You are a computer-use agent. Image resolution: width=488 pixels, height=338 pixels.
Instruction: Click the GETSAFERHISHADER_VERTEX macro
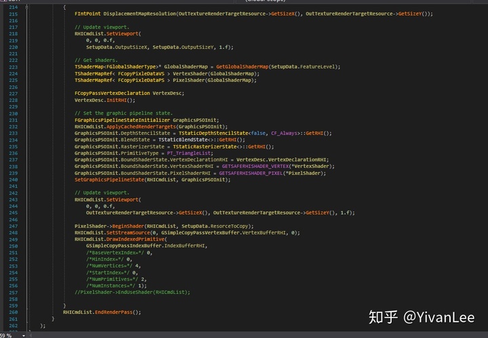(x=256, y=167)
